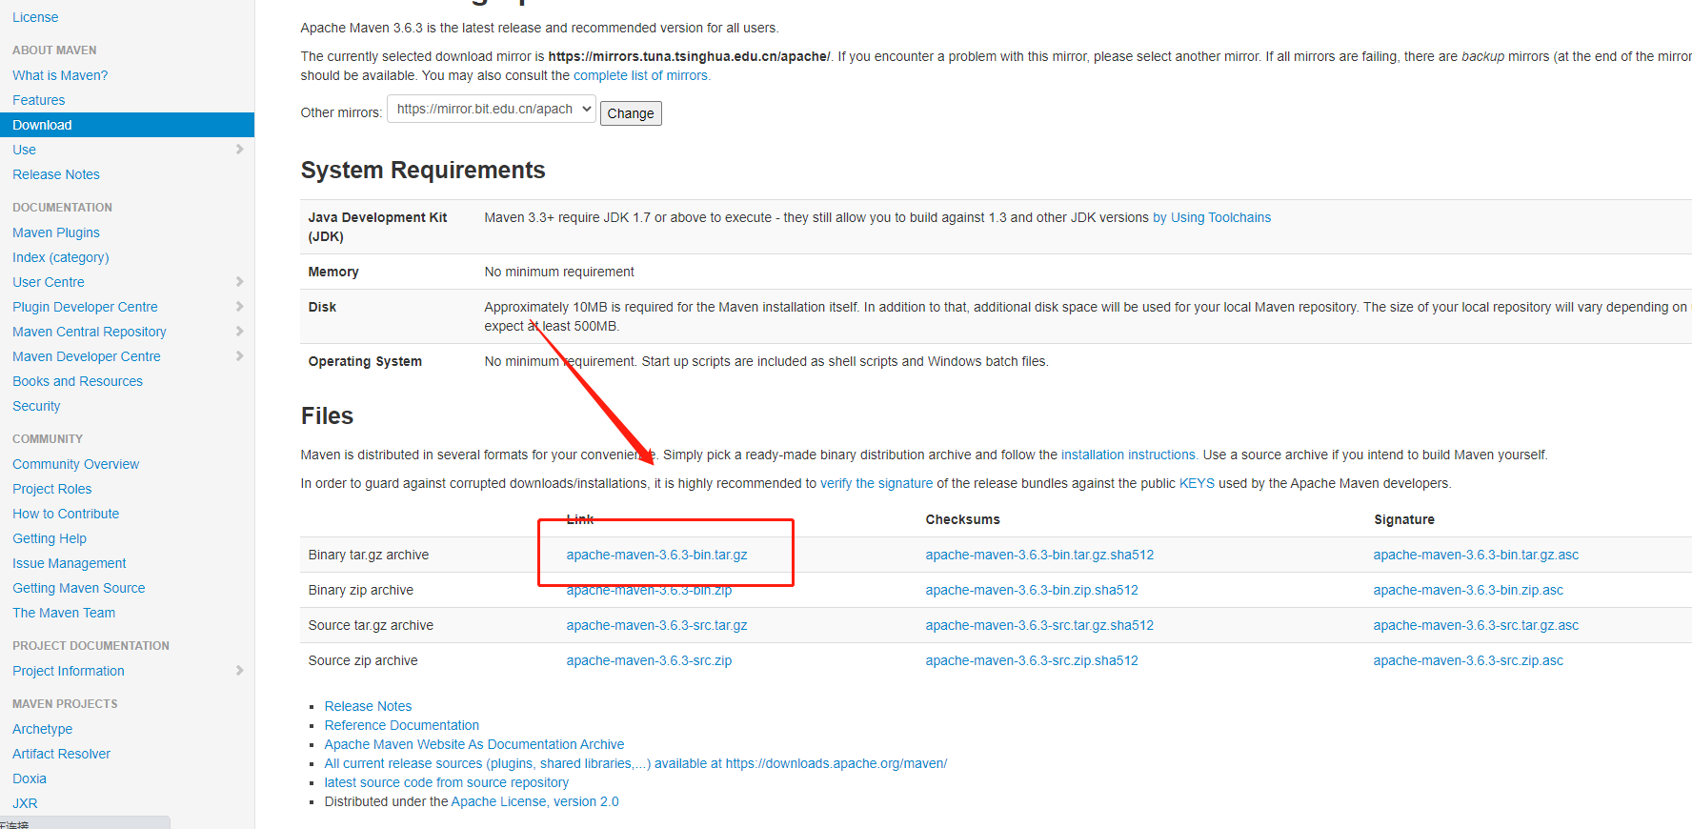
Task: Open The Maven Team link
Action: 64,613
